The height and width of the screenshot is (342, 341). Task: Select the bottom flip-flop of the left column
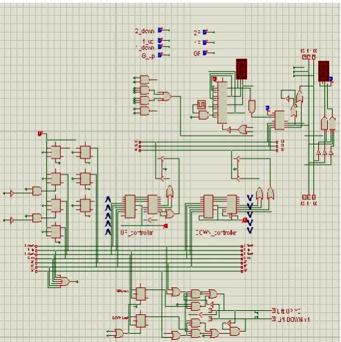pos(55,231)
